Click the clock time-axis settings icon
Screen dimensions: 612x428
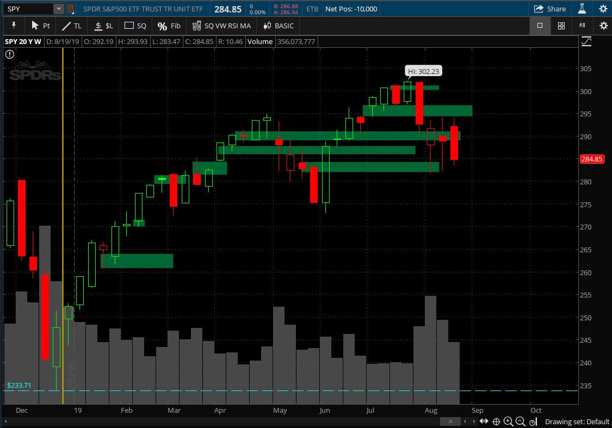tap(533, 422)
